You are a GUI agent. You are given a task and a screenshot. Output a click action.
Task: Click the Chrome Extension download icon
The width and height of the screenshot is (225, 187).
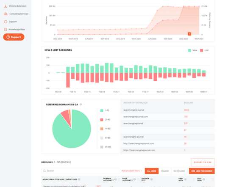[x=6, y=6]
